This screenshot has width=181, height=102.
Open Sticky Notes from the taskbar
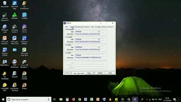point(116,99)
